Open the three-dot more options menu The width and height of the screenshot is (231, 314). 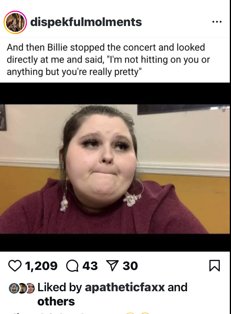tap(217, 22)
